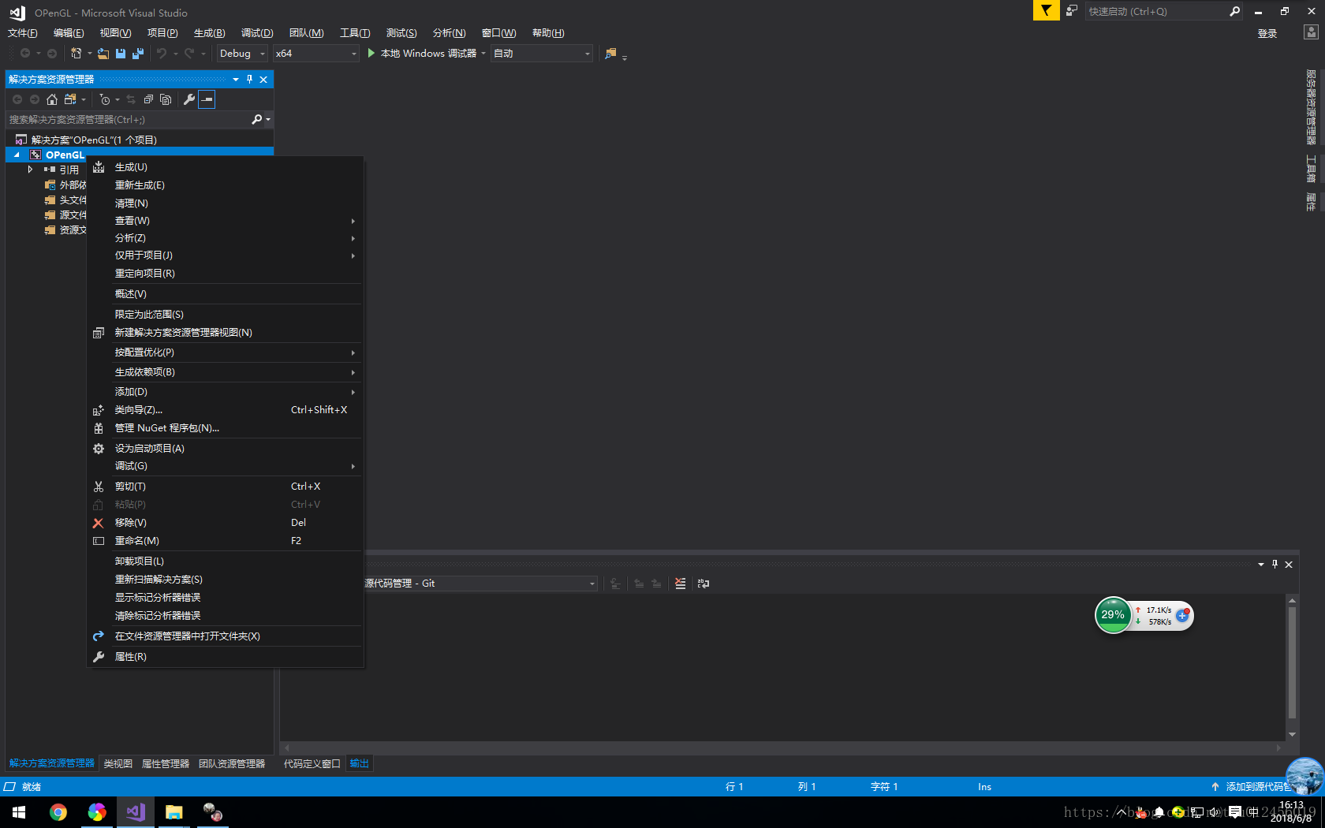Choose 管理 NuGet 程序包(N)...
This screenshot has height=828, width=1325.
coord(226,428)
